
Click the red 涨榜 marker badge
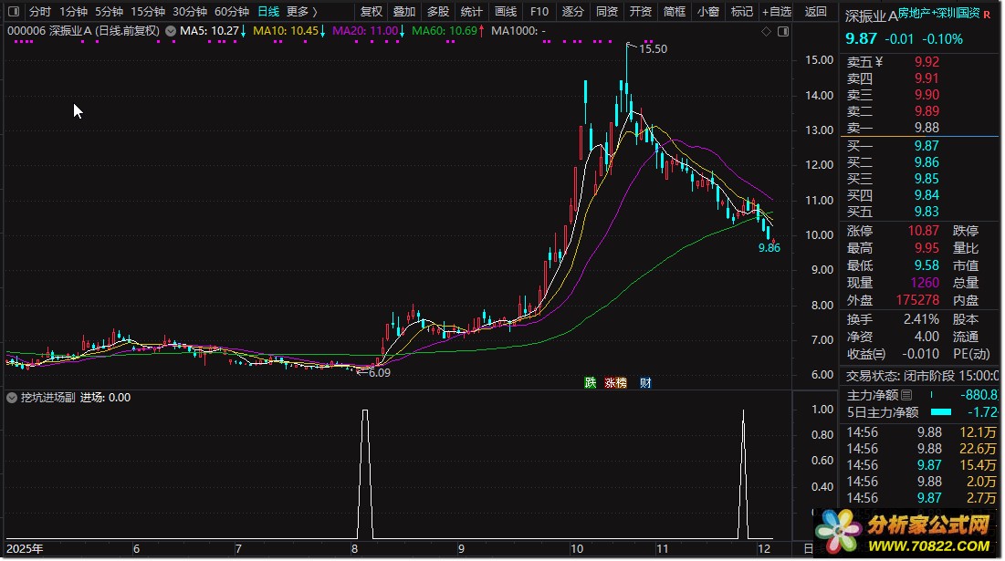tap(616, 383)
